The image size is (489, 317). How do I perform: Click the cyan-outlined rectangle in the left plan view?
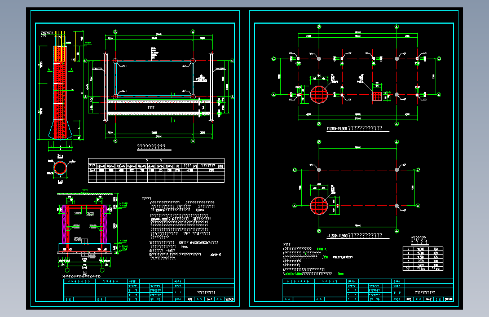[x=154, y=78]
